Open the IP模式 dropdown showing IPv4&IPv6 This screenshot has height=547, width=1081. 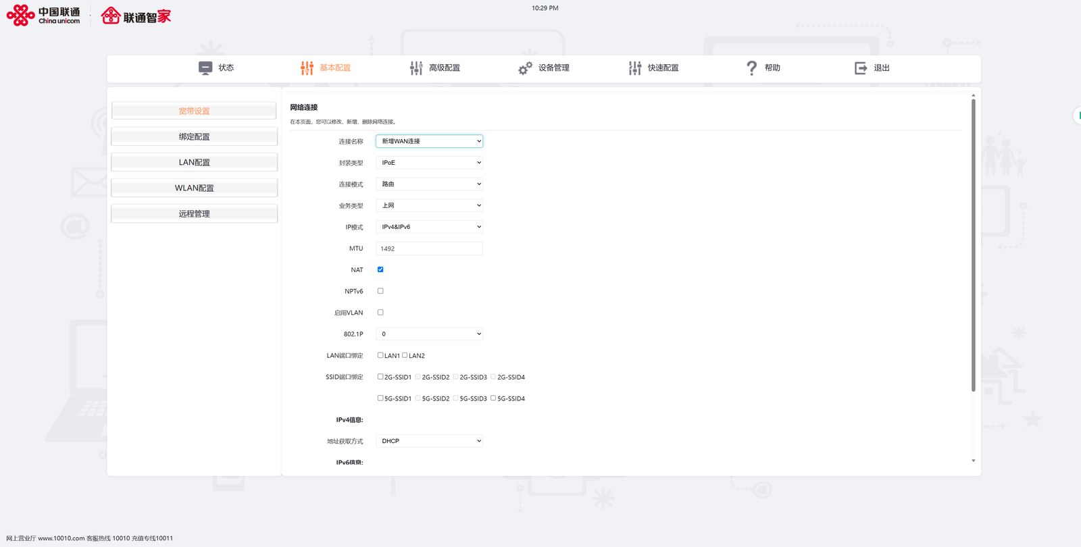429,227
